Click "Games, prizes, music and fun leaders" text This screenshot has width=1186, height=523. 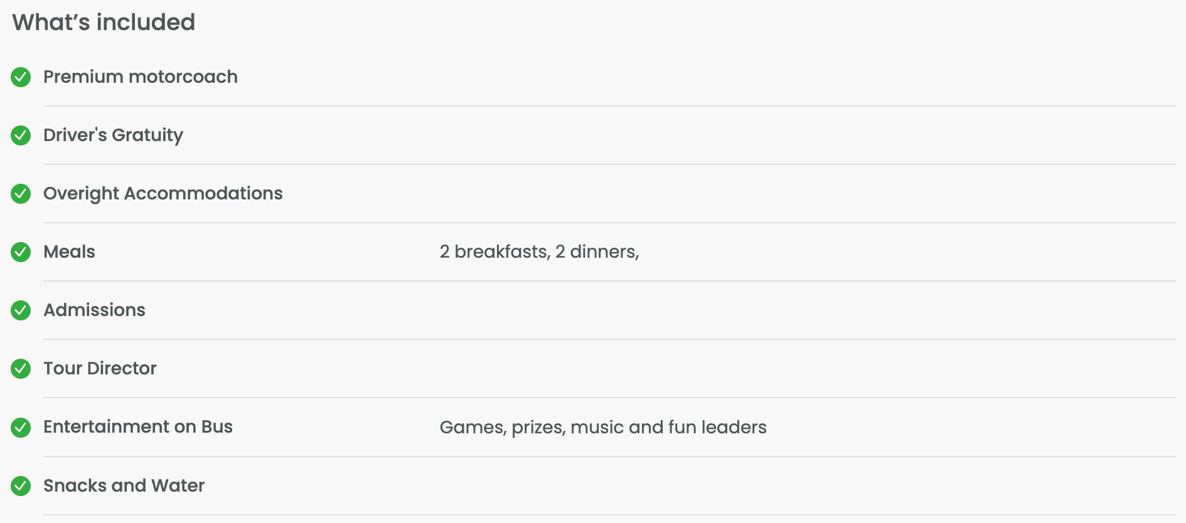point(602,427)
